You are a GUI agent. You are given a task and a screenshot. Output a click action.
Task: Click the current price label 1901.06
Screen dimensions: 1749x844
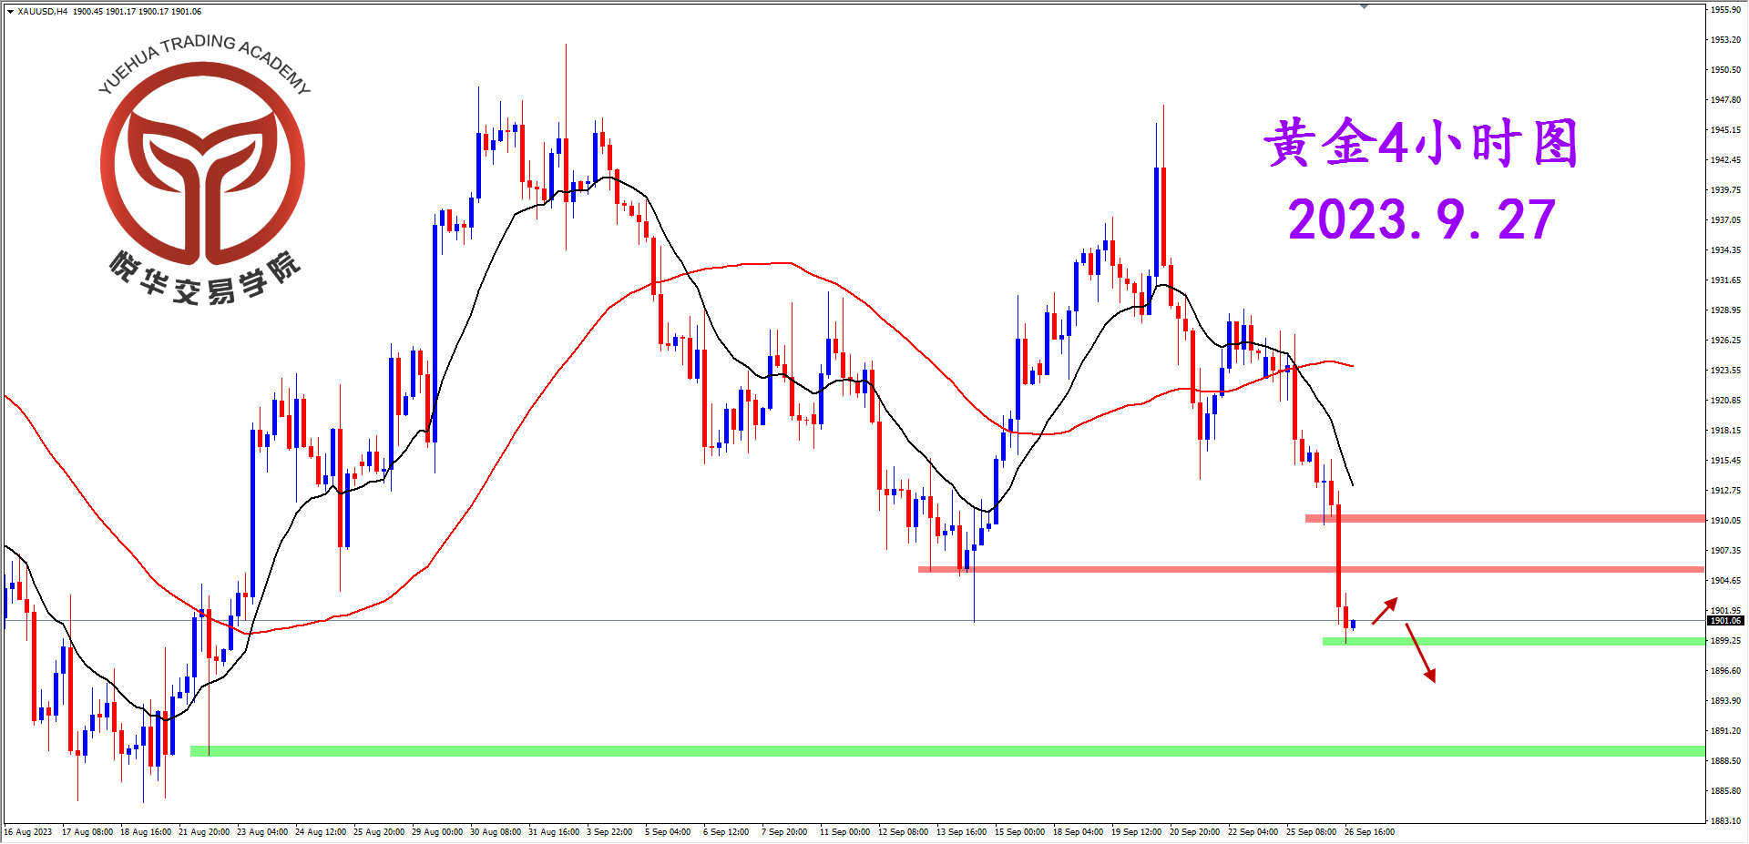point(1725,621)
